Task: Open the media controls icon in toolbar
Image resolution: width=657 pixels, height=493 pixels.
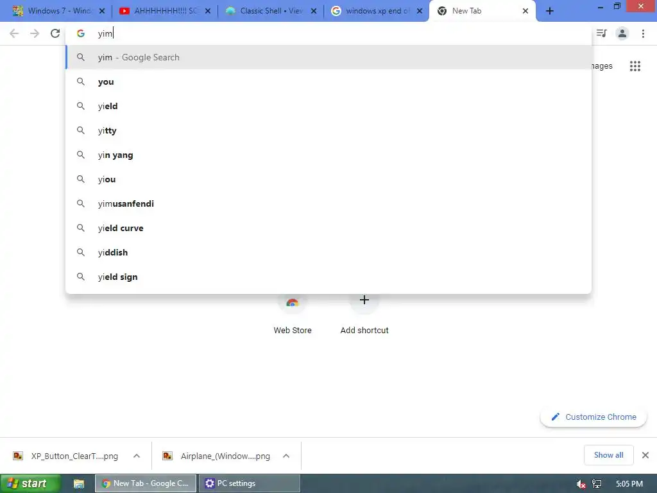Action: point(602,33)
